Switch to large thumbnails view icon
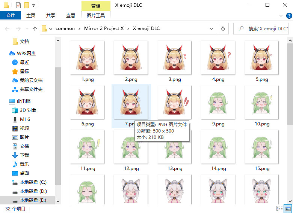 point(288,209)
